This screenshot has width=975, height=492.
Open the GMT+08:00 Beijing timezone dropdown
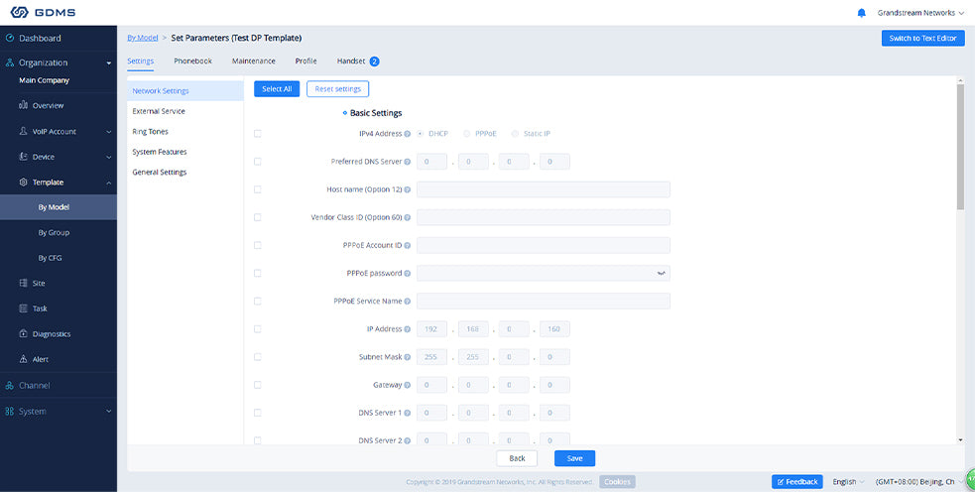tap(918, 482)
